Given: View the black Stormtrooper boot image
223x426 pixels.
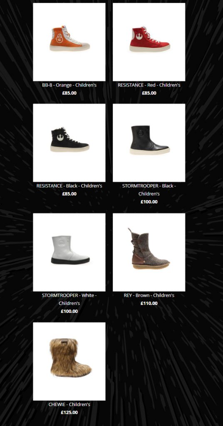Looking at the screenshot, I should [x=149, y=143].
